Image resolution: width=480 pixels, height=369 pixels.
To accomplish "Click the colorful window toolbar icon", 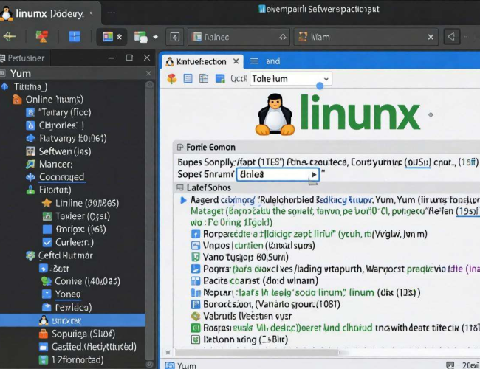I will click(108, 37).
